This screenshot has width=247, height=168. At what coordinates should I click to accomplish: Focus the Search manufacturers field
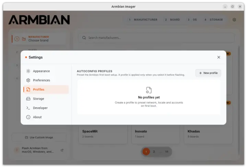click(156, 38)
